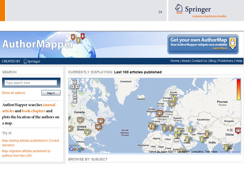
Task: Click the AuthorMapper logo title
Action: (x=38, y=44)
